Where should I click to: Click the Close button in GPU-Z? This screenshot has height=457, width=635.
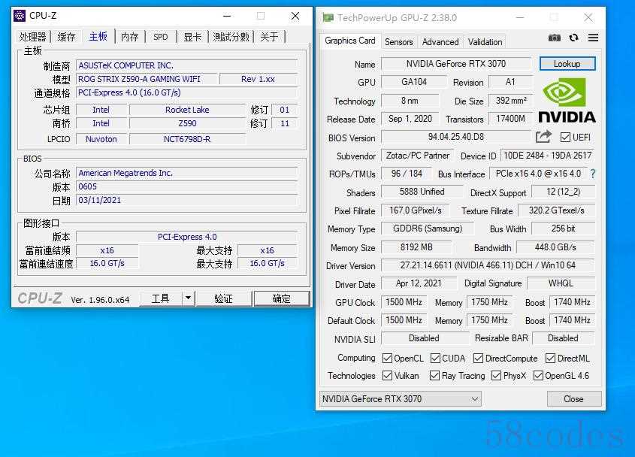coord(574,399)
